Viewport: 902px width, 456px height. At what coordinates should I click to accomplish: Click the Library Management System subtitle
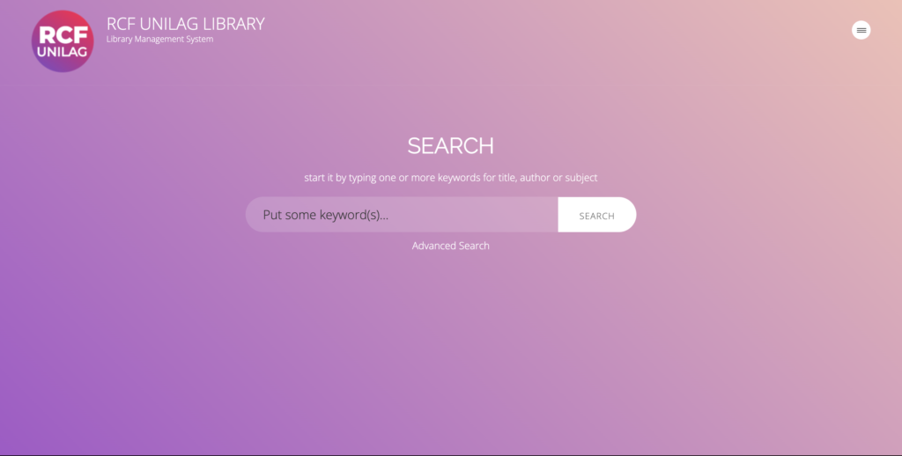coord(159,39)
